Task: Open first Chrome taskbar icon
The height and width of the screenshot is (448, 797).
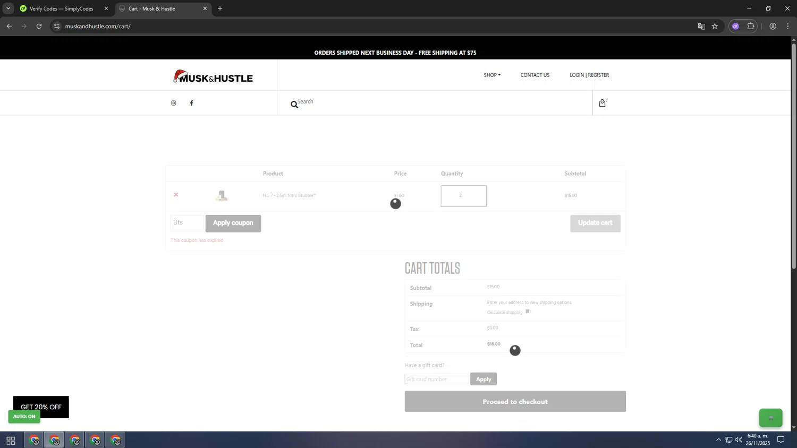Action: (x=34, y=440)
